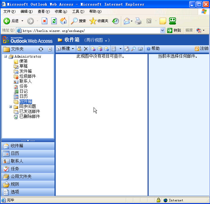Click the 注销 log off link

pyautogui.click(x=202, y=49)
